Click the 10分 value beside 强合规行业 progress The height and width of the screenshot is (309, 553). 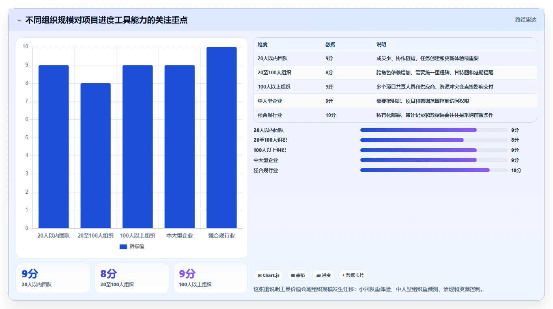click(516, 171)
